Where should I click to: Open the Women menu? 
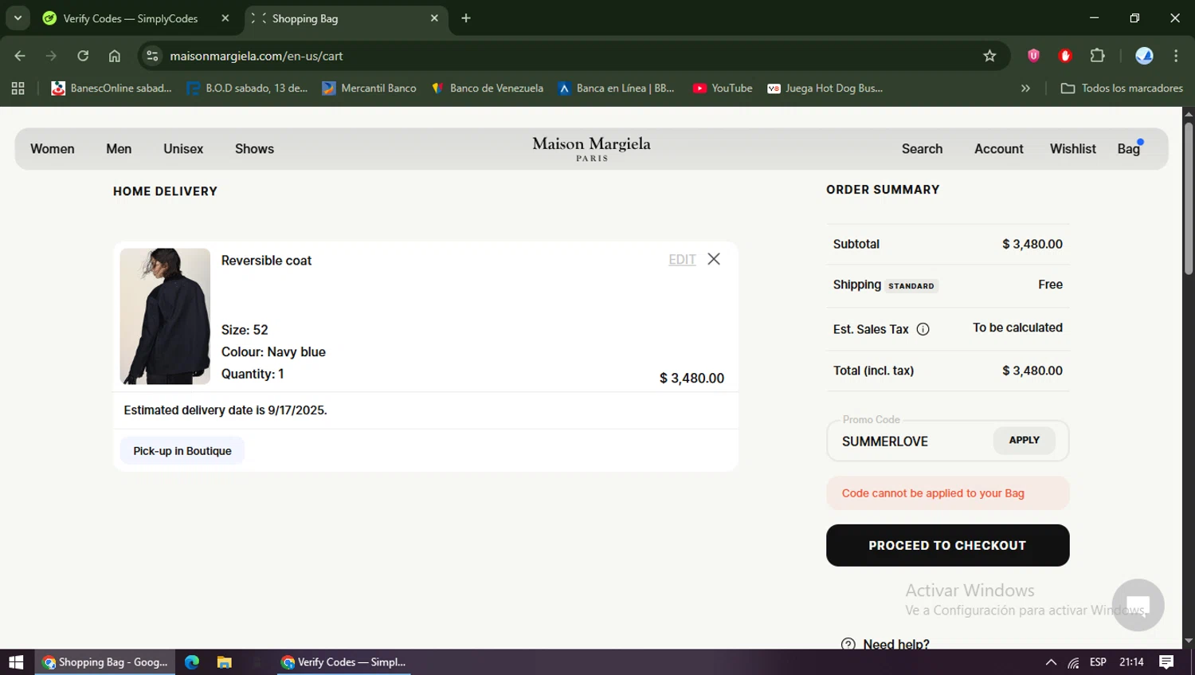point(53,149)
